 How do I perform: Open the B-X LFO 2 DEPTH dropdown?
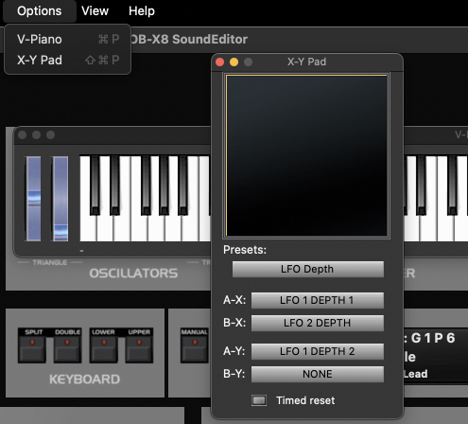318,323
